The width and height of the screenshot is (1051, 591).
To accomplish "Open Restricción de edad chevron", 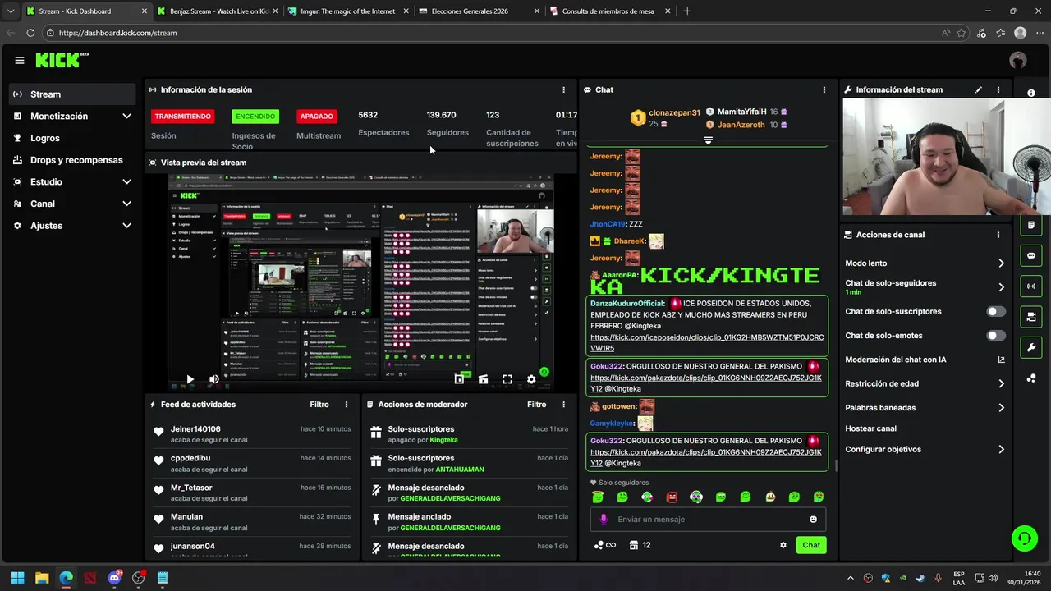I will tap(1001, 383).
